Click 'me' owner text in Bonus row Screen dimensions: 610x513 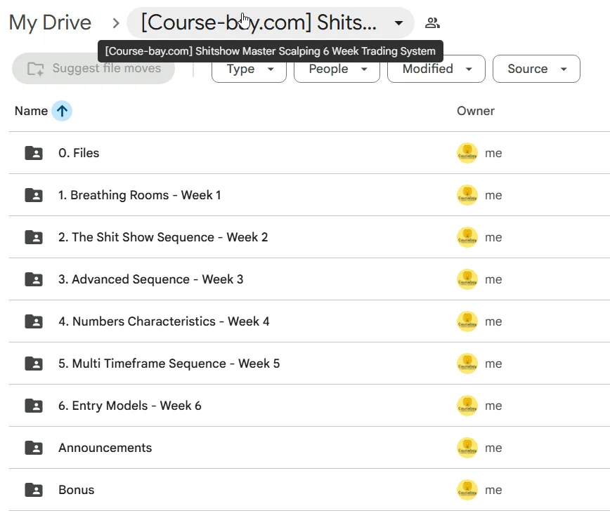pyautogui.click(x=493, y=491)
